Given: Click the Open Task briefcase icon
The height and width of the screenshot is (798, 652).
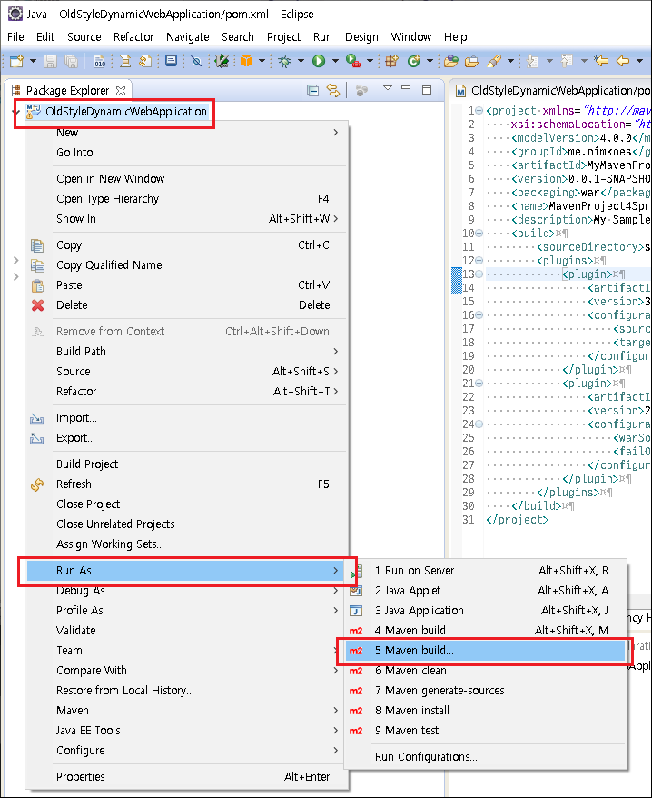Looking at the screenshot, I should click(472, 62).
